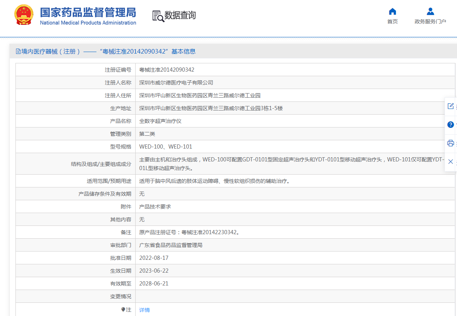Click the 备注 value 粤械注准20142230342

point(189,232)
